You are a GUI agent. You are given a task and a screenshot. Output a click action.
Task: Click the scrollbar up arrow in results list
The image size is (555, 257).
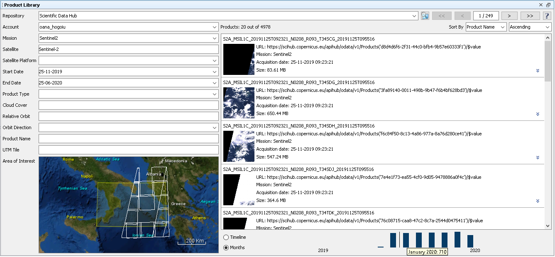548,37
